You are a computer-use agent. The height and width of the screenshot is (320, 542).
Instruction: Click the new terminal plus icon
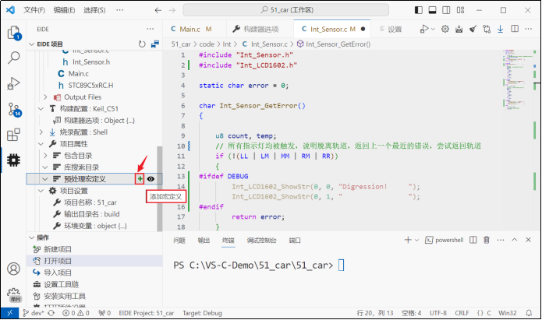(x=408, y=240)
